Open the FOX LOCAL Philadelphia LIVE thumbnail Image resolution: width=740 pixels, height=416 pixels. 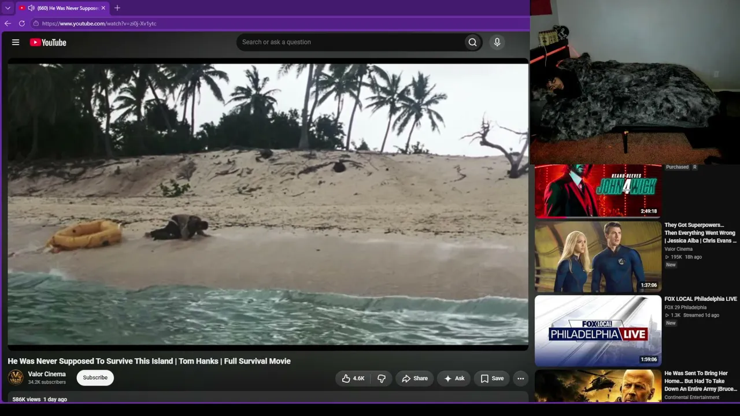click(x=598, y=330)
